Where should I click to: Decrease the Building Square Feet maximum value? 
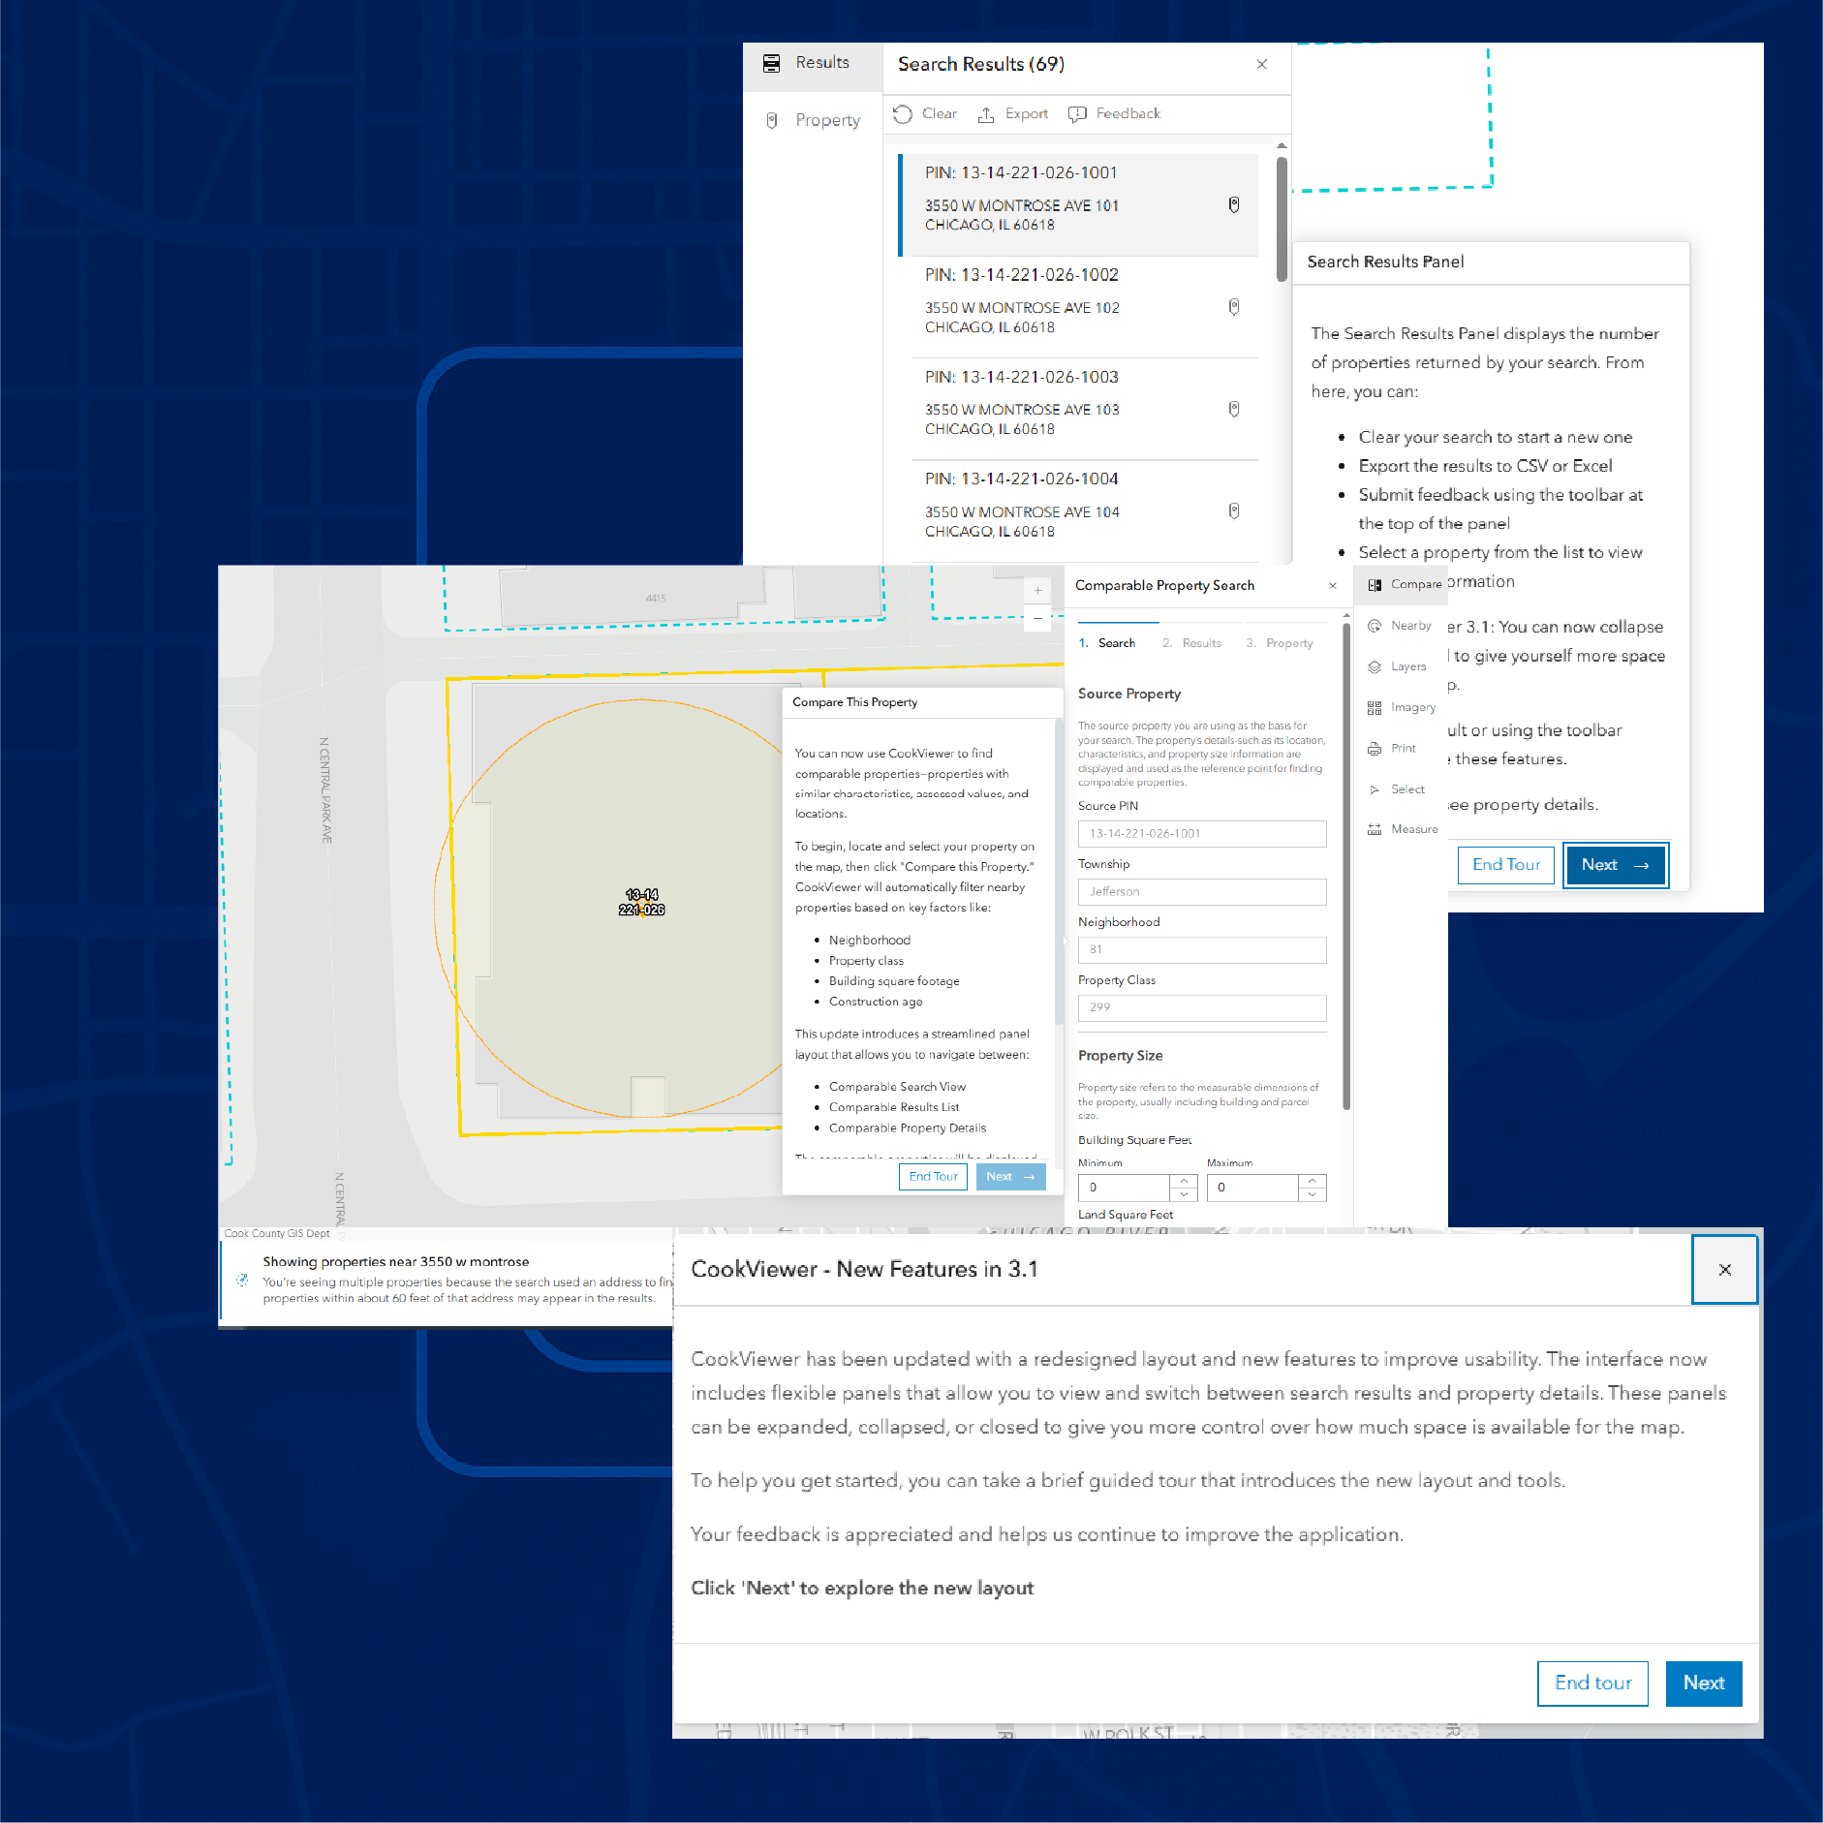[x=1312, y=1194]
